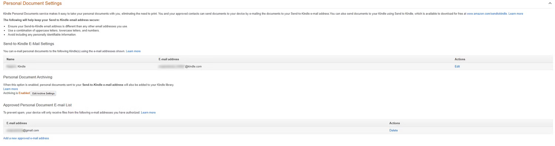Select the Name column header
The width and height of the screenshot is (555, 146).
pyautogui.click(x=10, y=59)
